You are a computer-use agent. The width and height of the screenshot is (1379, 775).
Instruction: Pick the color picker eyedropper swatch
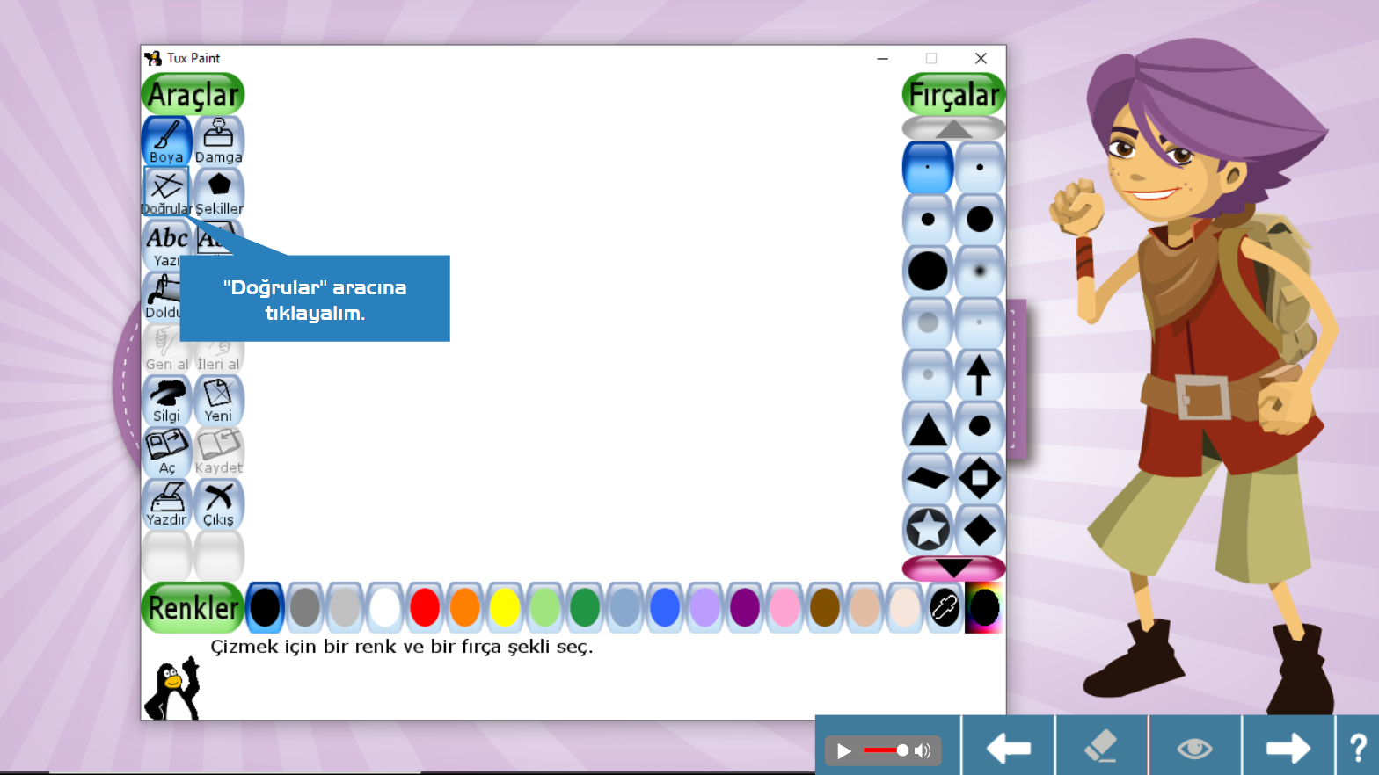click(x=945, y=607)
